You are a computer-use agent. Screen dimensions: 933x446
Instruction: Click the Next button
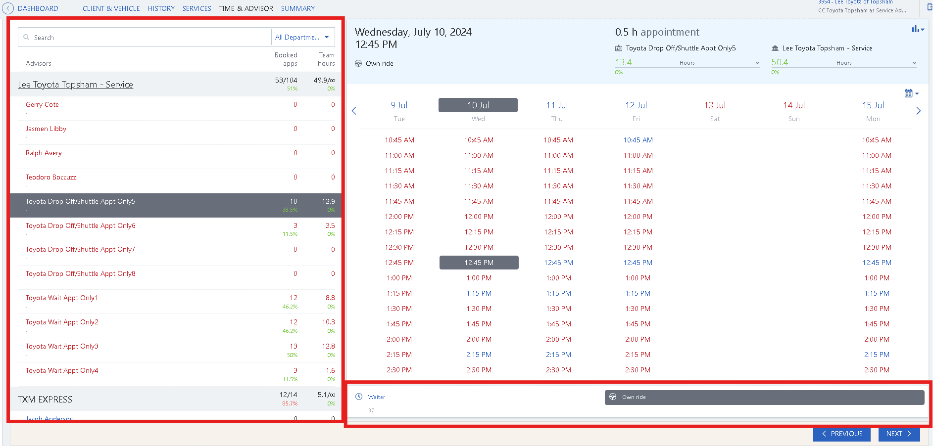click(x=899, y=434)
